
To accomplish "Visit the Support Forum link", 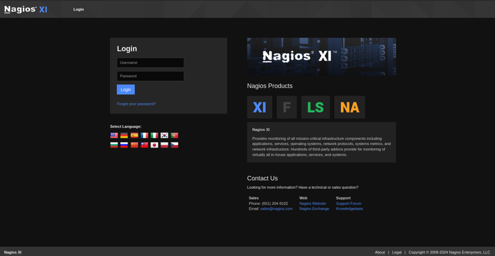I will coord(348,204).
